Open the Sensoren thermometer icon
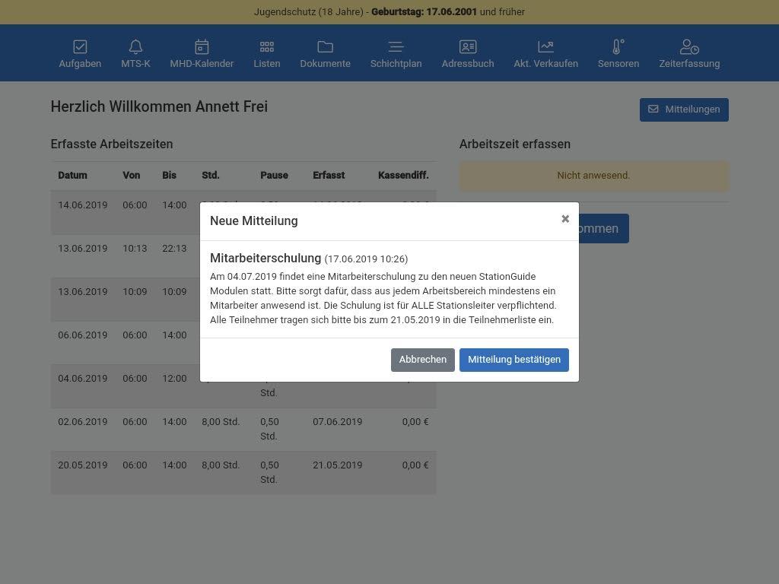 [618, 46]
